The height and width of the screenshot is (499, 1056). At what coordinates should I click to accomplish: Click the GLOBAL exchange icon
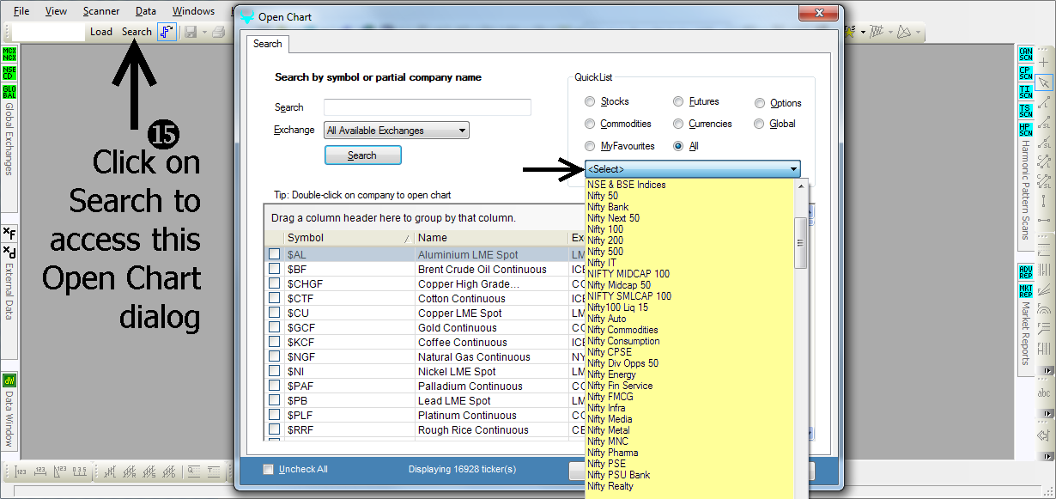point(9,91)
